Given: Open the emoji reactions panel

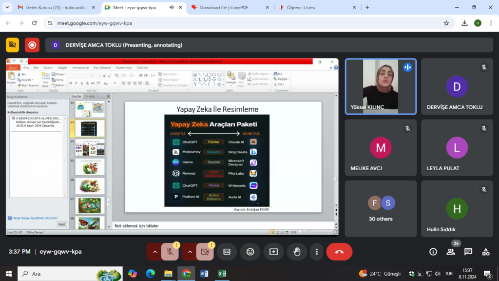Looking at the screenshot, I should coord(250,252).
